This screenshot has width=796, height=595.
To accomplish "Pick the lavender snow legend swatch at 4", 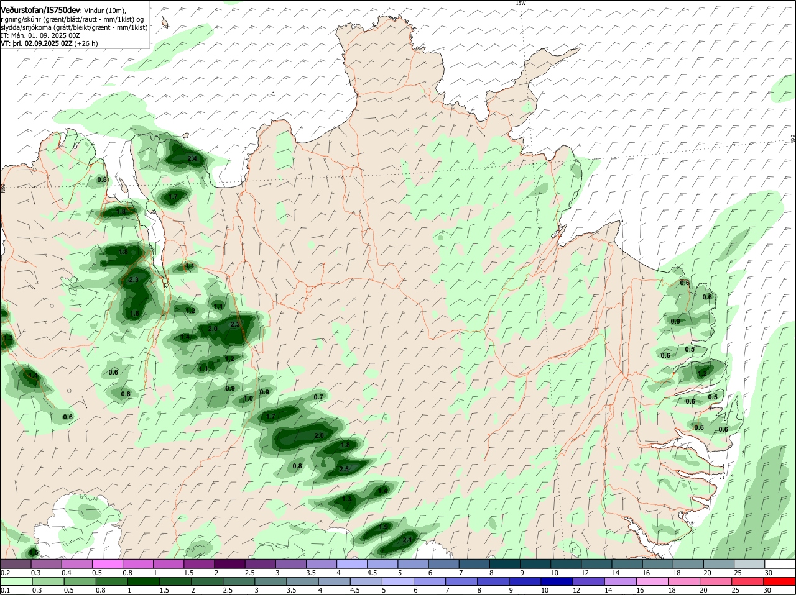I will click(x=352, y=564).
